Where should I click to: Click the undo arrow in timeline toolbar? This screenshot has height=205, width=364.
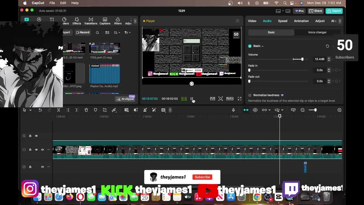pyautogui.click(x=40, y=110)
